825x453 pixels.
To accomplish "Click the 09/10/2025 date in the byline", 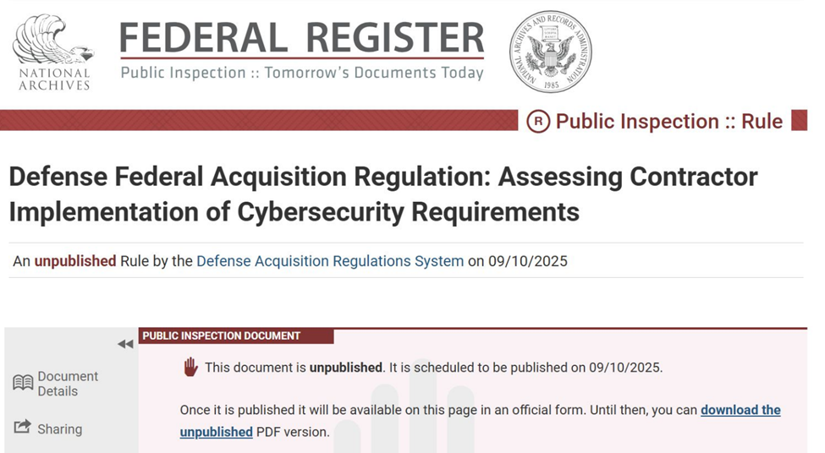I will (x=528, y=261).
